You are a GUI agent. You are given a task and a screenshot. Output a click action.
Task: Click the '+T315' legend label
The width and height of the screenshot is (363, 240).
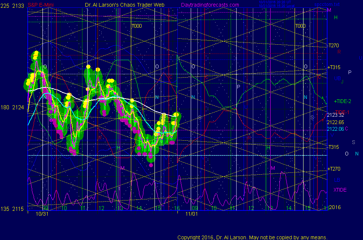coord(333,67)
